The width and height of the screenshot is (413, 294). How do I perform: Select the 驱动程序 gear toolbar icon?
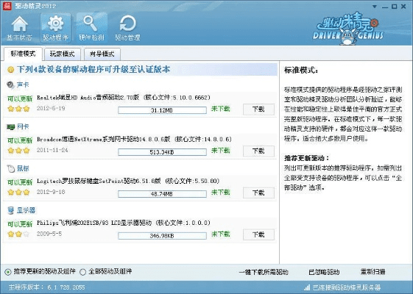(55, 28)
